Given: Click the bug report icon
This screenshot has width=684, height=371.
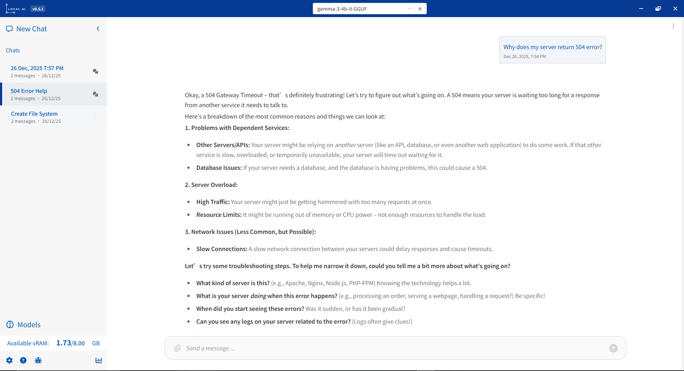Looking at the screenshot, I should (38, 360).
